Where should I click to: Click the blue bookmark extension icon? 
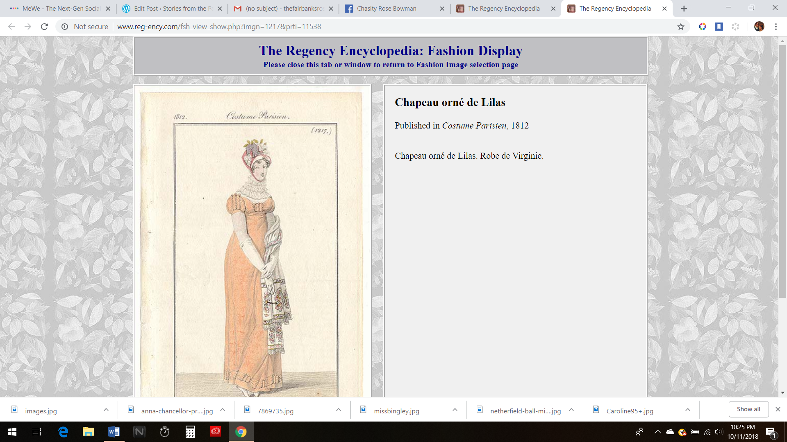(x=719, y=27)
